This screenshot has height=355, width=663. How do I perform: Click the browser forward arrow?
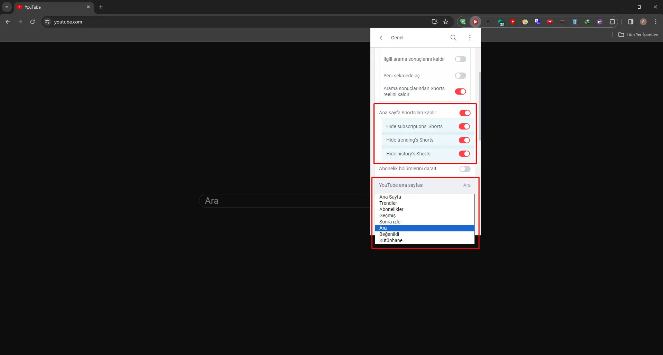20,22
